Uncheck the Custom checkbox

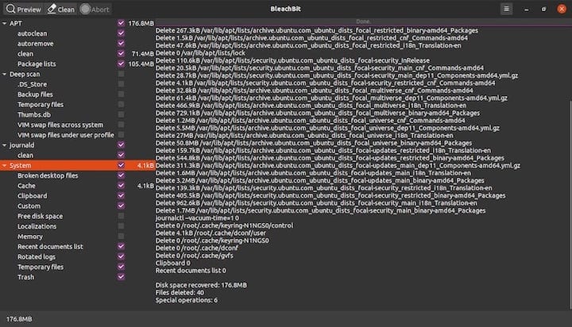coord(121,206)
